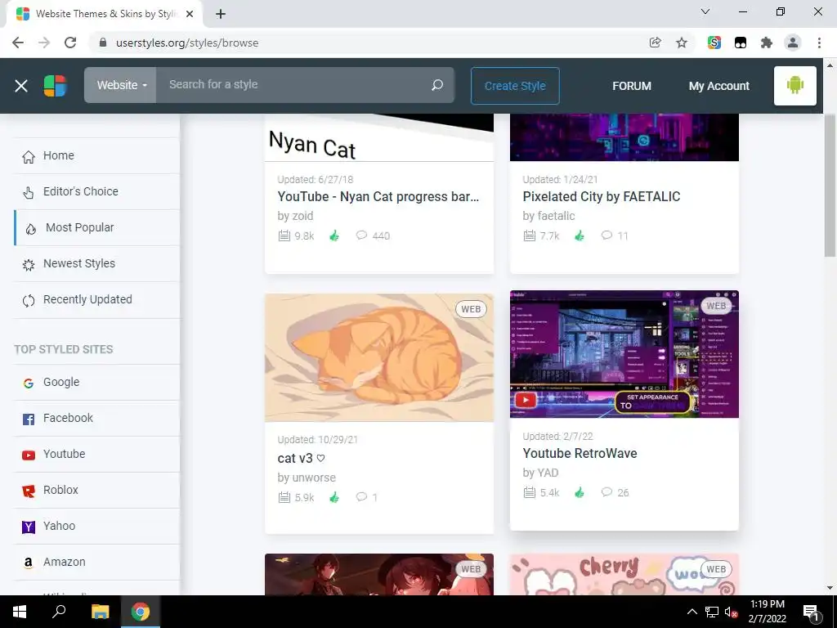
Task: Open Chrome three-dot menu
Action: 819,43
